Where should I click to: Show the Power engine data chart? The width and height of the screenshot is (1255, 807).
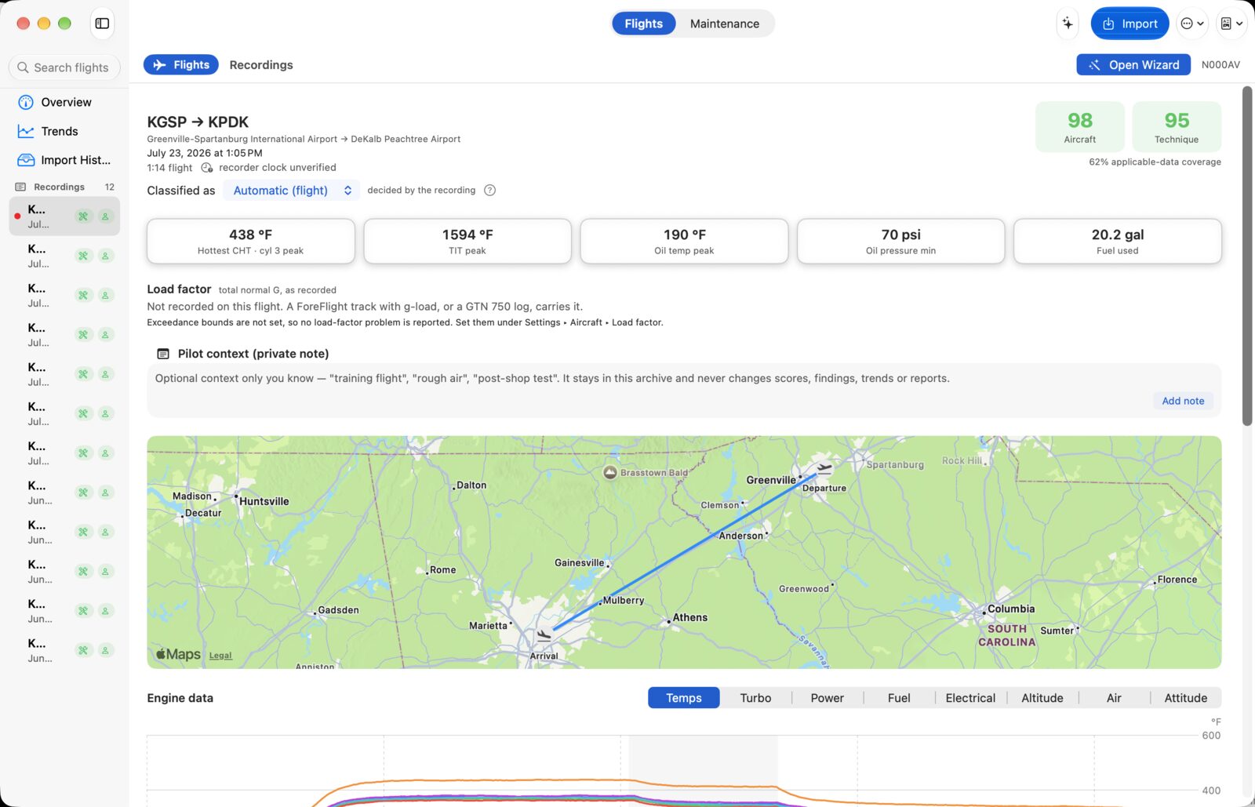point(828,698)
